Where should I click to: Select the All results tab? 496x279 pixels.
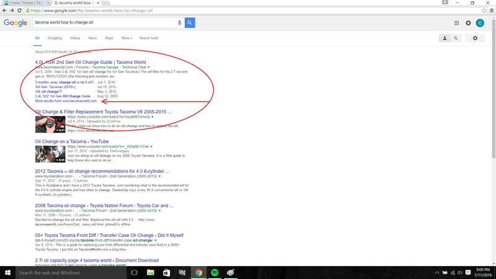[37, 38]
